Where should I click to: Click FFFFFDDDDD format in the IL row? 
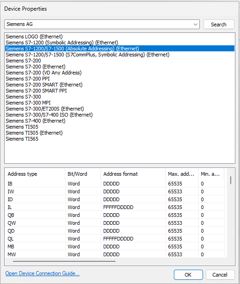118,207
